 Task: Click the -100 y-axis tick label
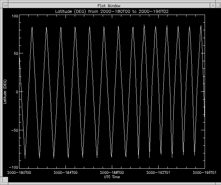tap(13, 168)
